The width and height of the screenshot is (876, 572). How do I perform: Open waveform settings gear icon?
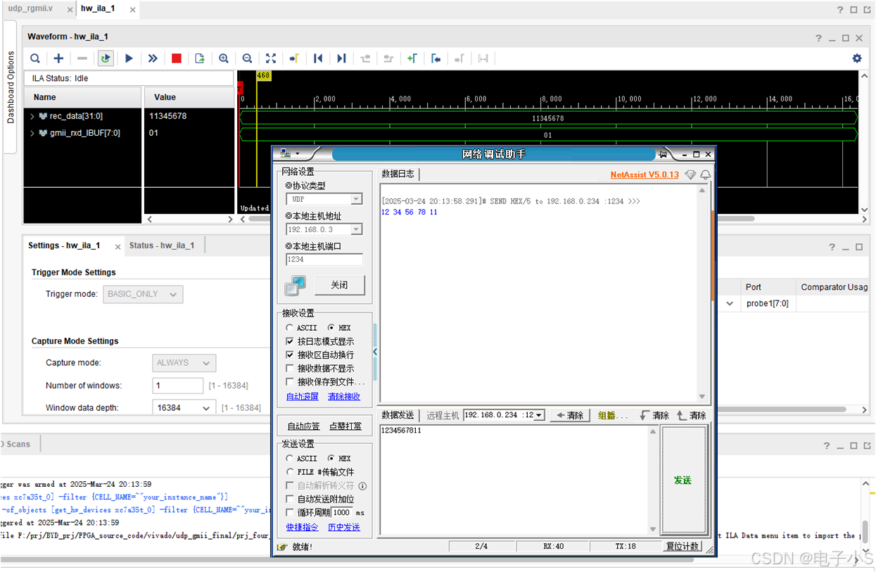tap(856, 58)
